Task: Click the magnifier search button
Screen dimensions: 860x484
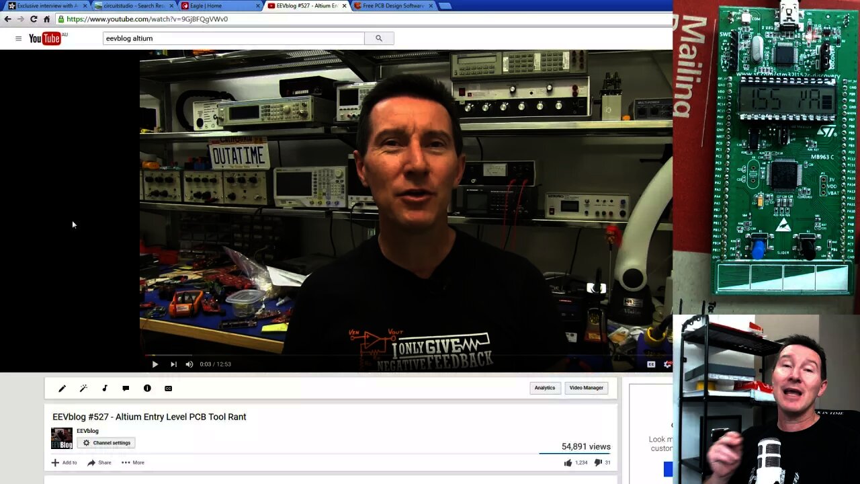Action: 379,38
